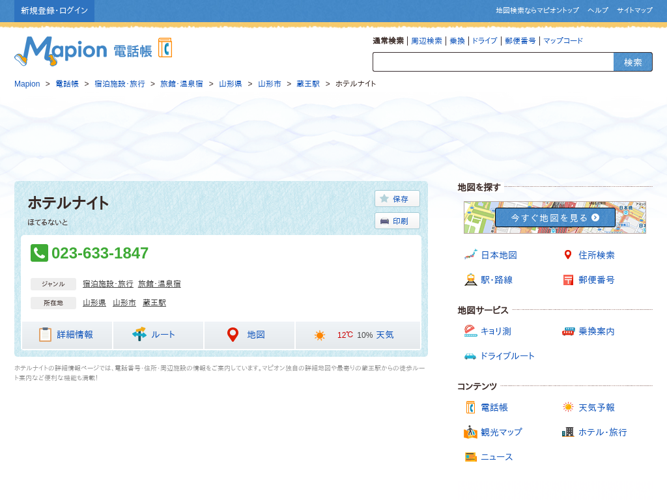This screenshot has width=667, height=500.
Task: Click the 地図を探す section heading
Action: point(479,187)
